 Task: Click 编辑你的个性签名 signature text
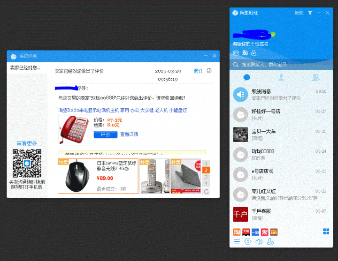(x=251, y=44)
